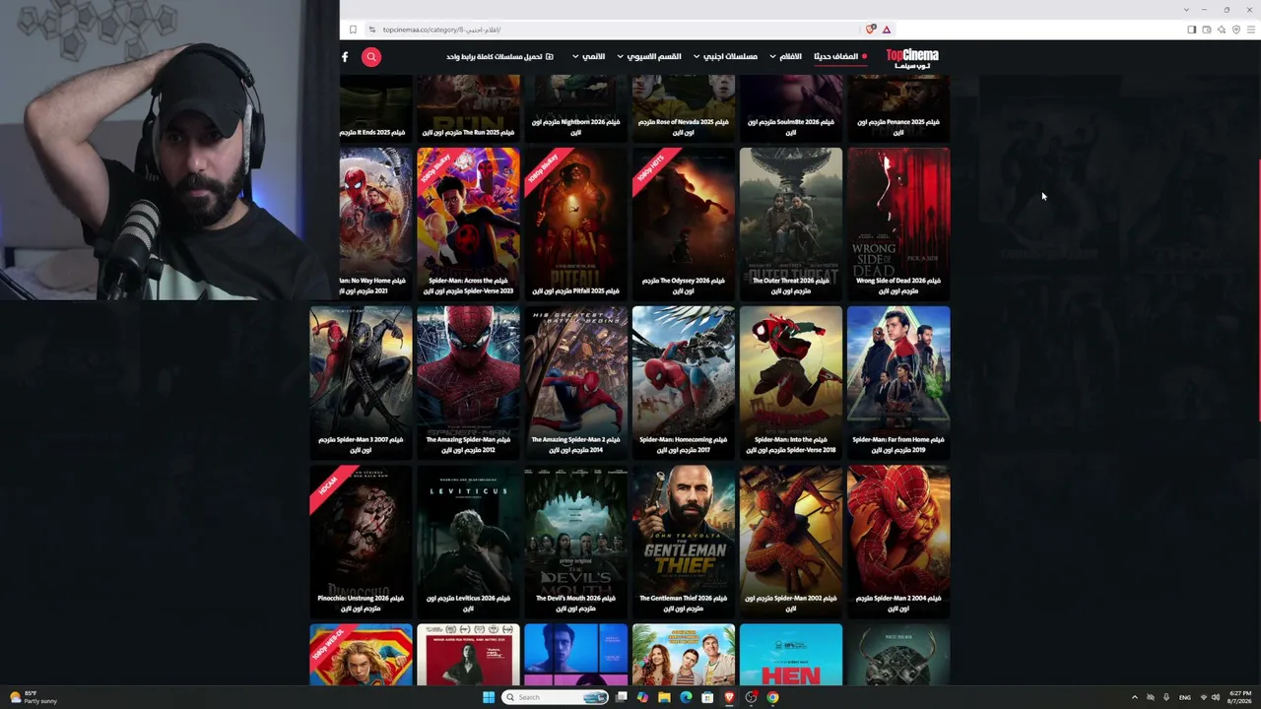Viewport: 1261px width, 709px height.
Task: Click the Brave Rewards triangle icon
Action: pos(887,30)
